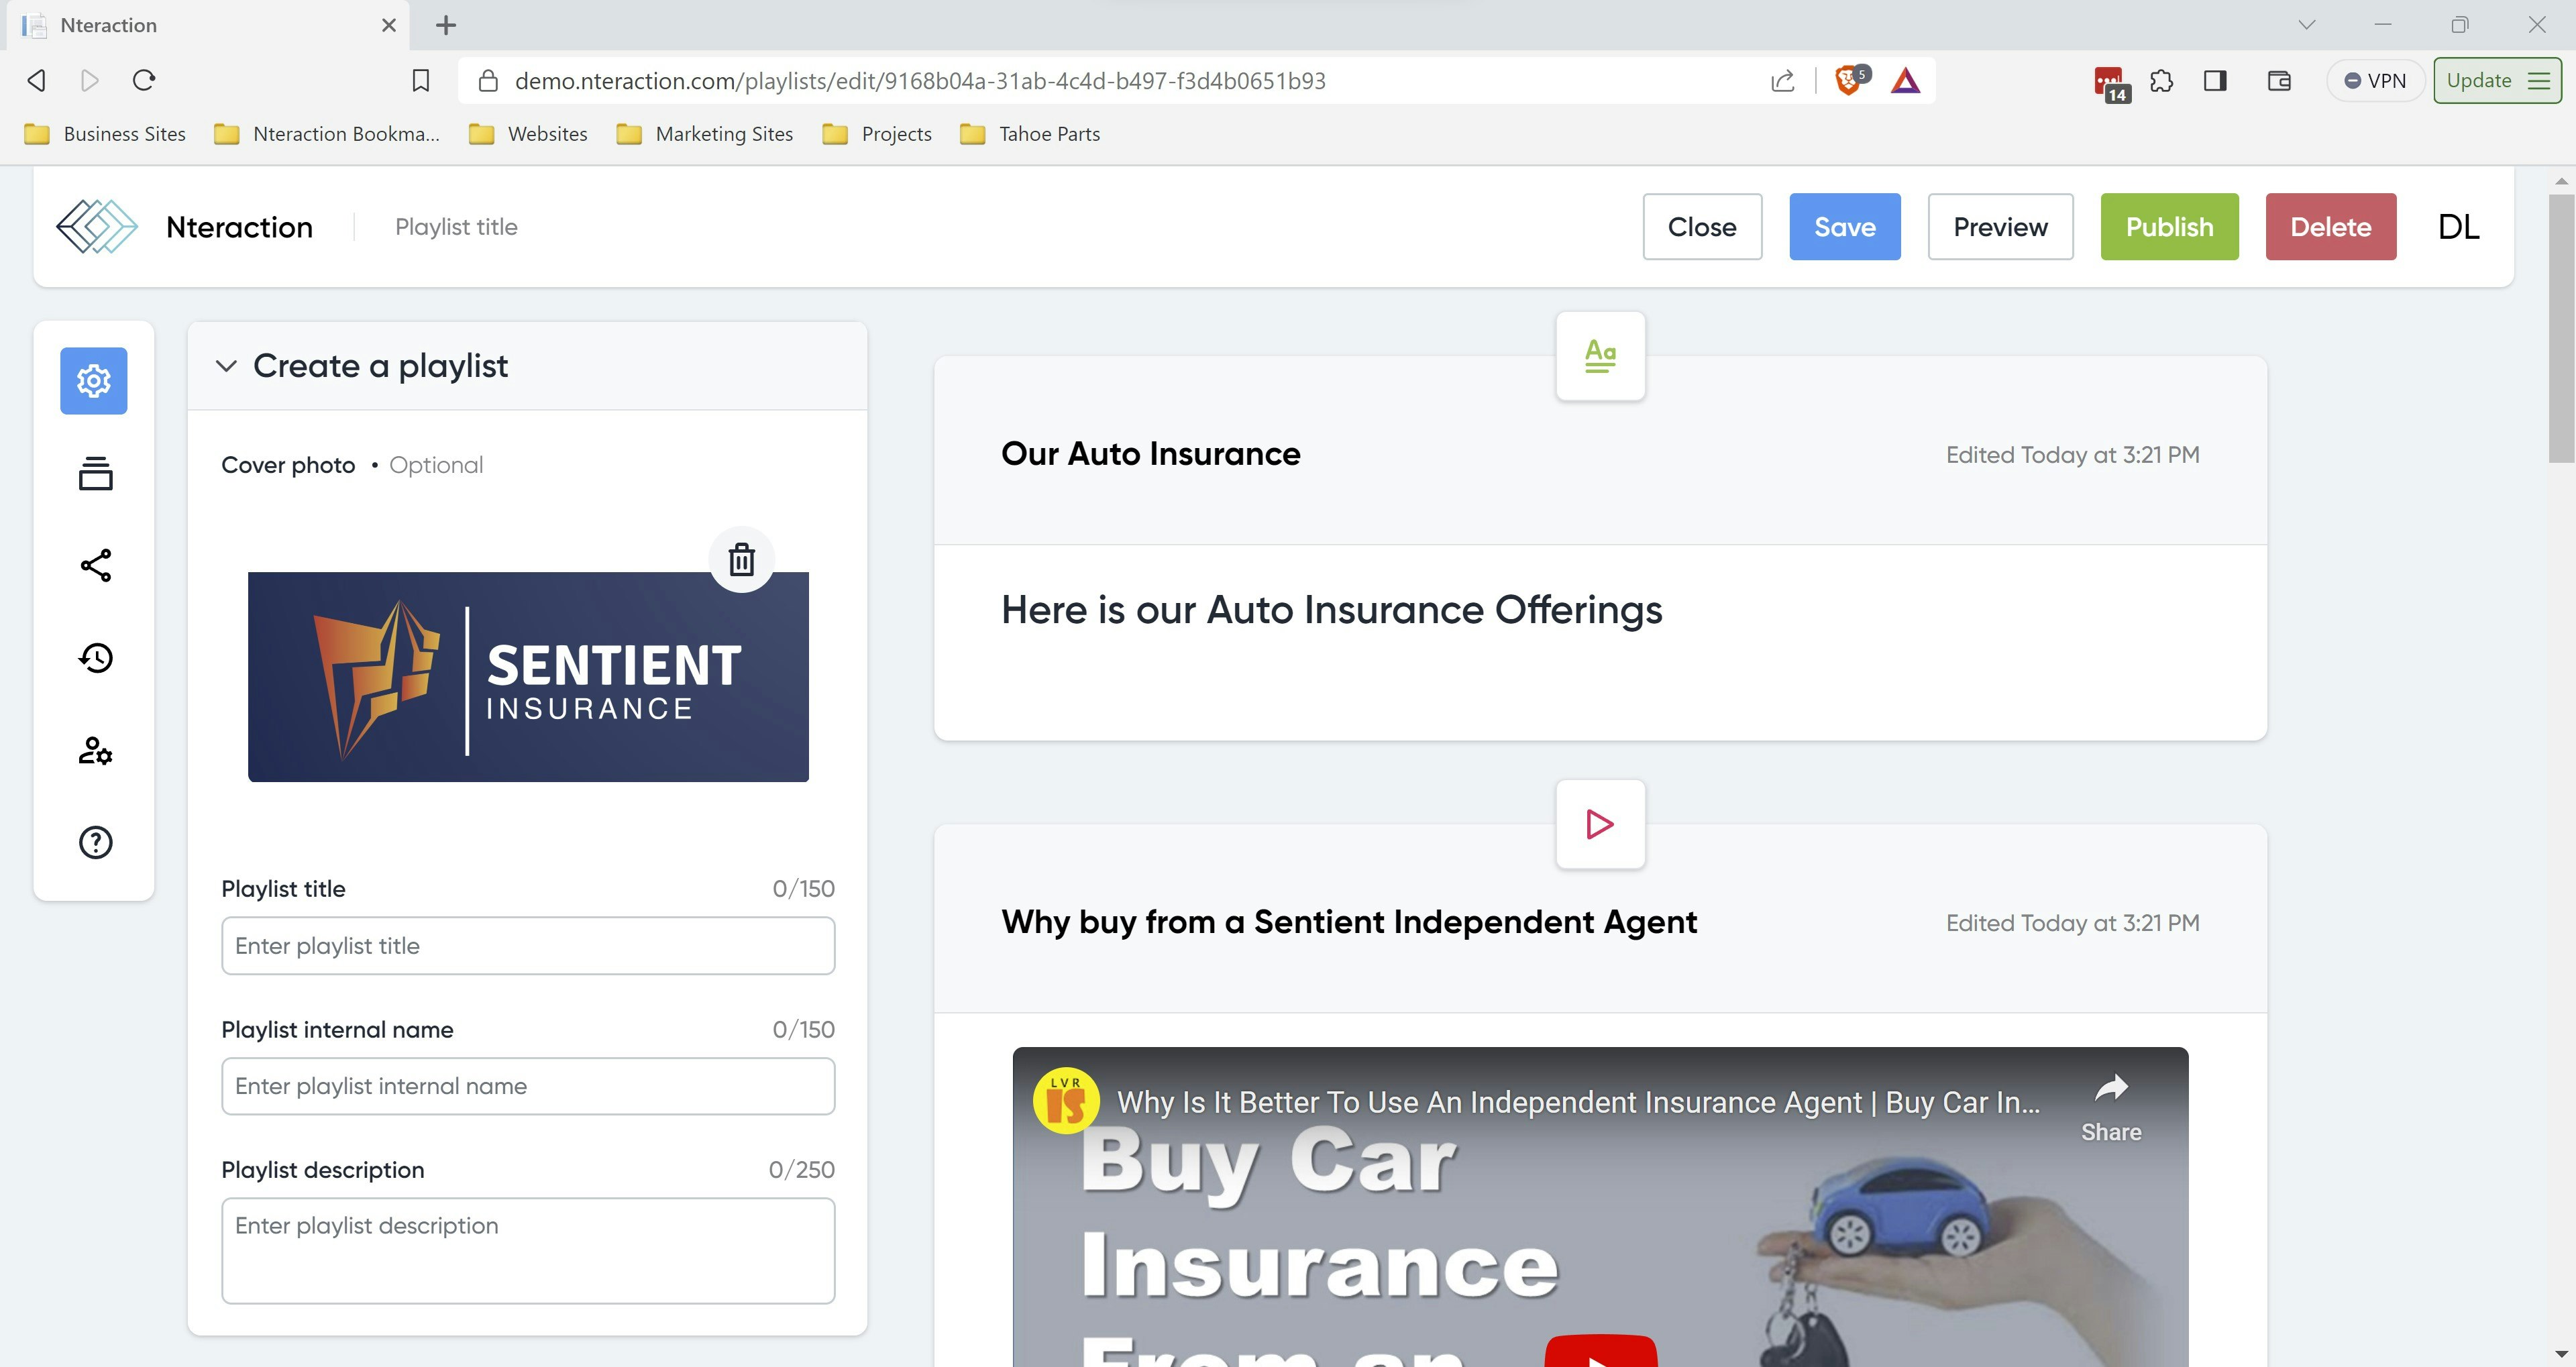Open the version history clock icon
Viewport: 2576px width, 1367px height.
95,657
